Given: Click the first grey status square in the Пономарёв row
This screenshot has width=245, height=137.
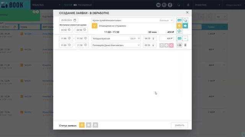Looking at the screenshot, I should pos(162,45).
